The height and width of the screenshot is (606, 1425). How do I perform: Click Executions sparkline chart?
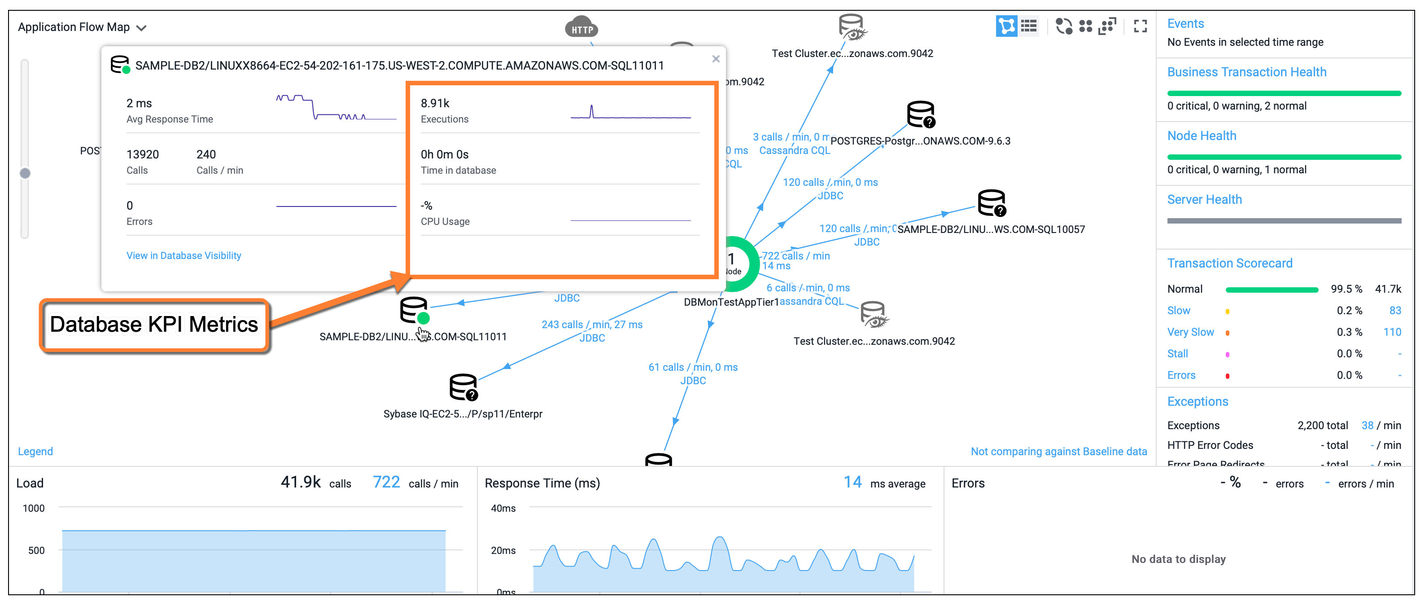pyautogui.click(x=631, y=111)
